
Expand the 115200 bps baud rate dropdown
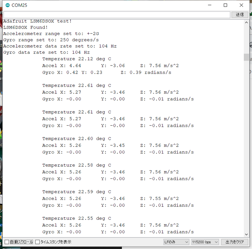click(x=205, y=242)
